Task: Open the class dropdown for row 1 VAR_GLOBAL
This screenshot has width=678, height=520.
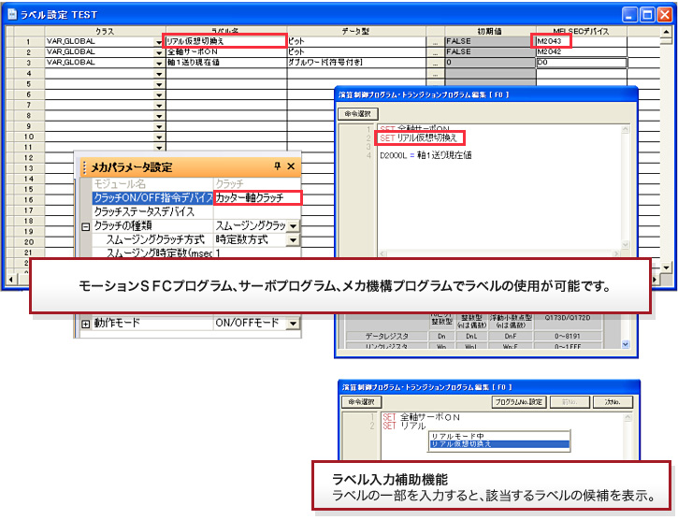Action: (x=158, y=42)
